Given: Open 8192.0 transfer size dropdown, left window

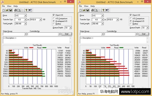Looking at the screenshot, I should [40, 20].
